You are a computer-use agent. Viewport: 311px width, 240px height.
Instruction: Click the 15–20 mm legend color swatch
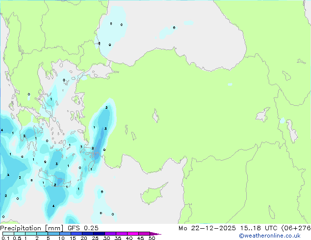(x=77, y=234)
